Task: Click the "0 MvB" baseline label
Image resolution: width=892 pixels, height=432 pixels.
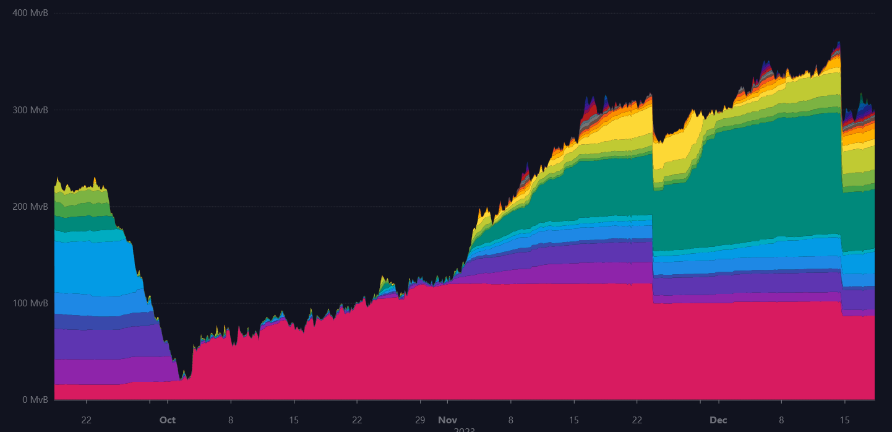Action: (33, 400)
